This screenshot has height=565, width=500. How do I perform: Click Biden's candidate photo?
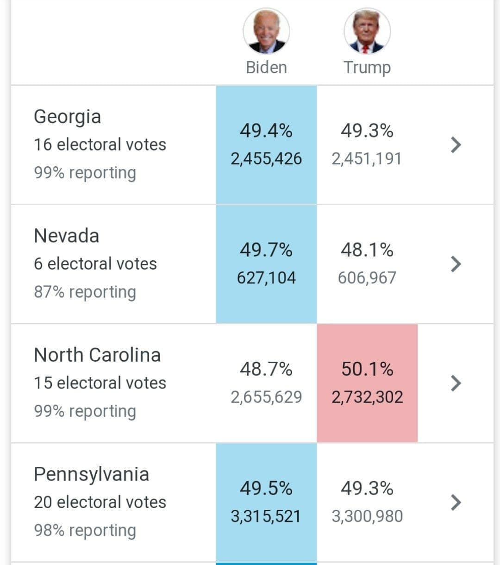coord(266,31)
